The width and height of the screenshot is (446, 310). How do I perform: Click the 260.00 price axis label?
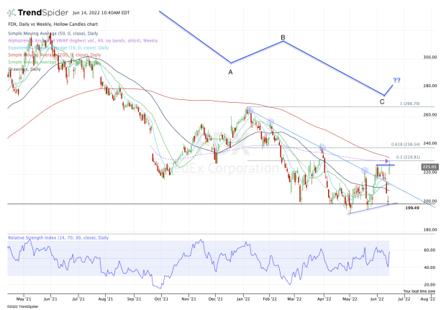tap(430, 114)
